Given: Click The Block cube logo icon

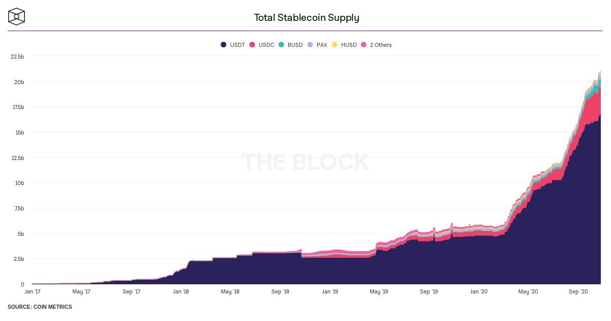Looking at the screenshot, I should pos(16,16).
